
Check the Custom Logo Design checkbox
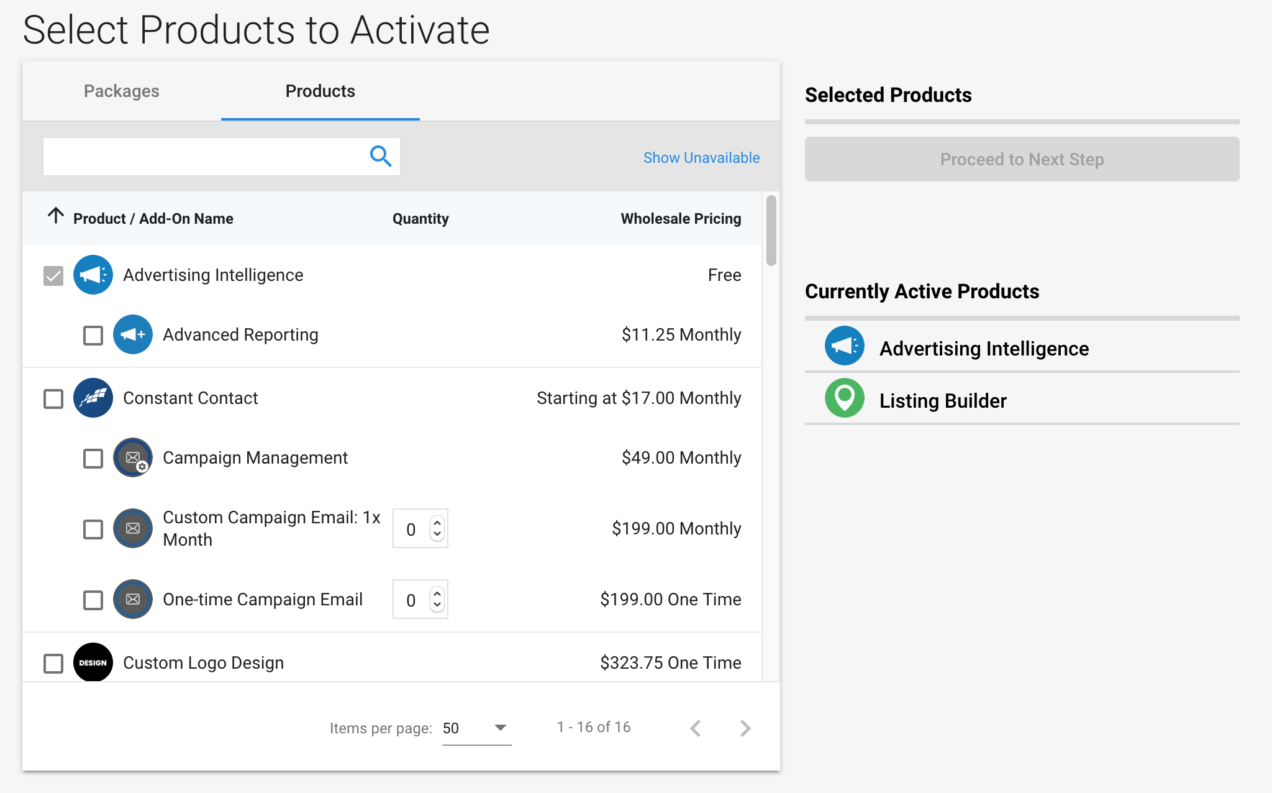coord(53,663)
